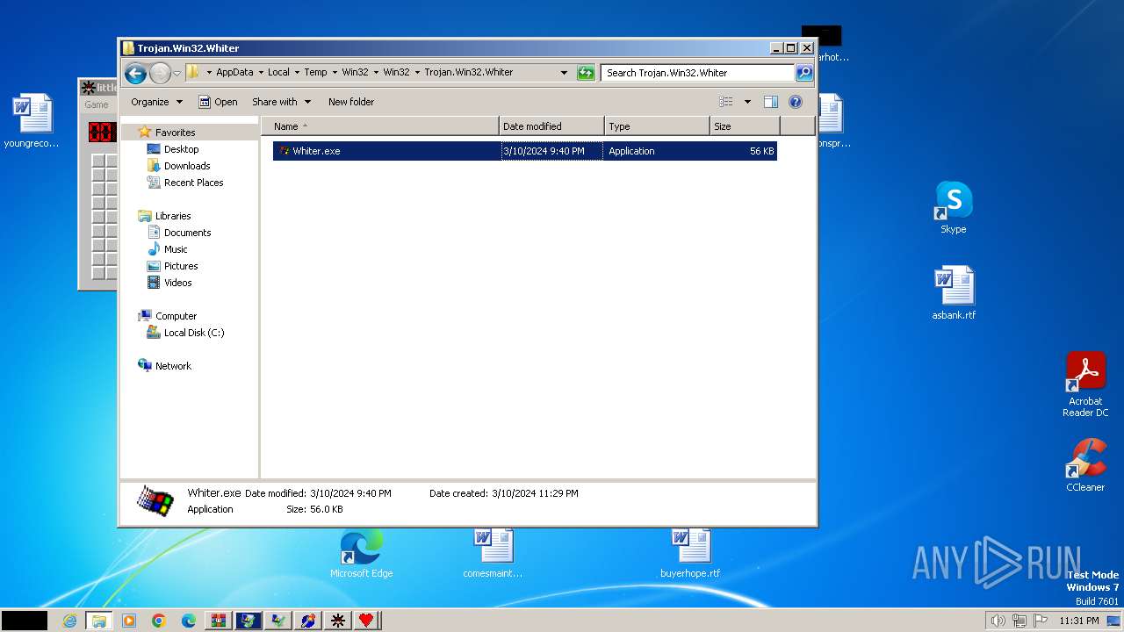Select the youngreco document on desktop

(x=32, y=121)
